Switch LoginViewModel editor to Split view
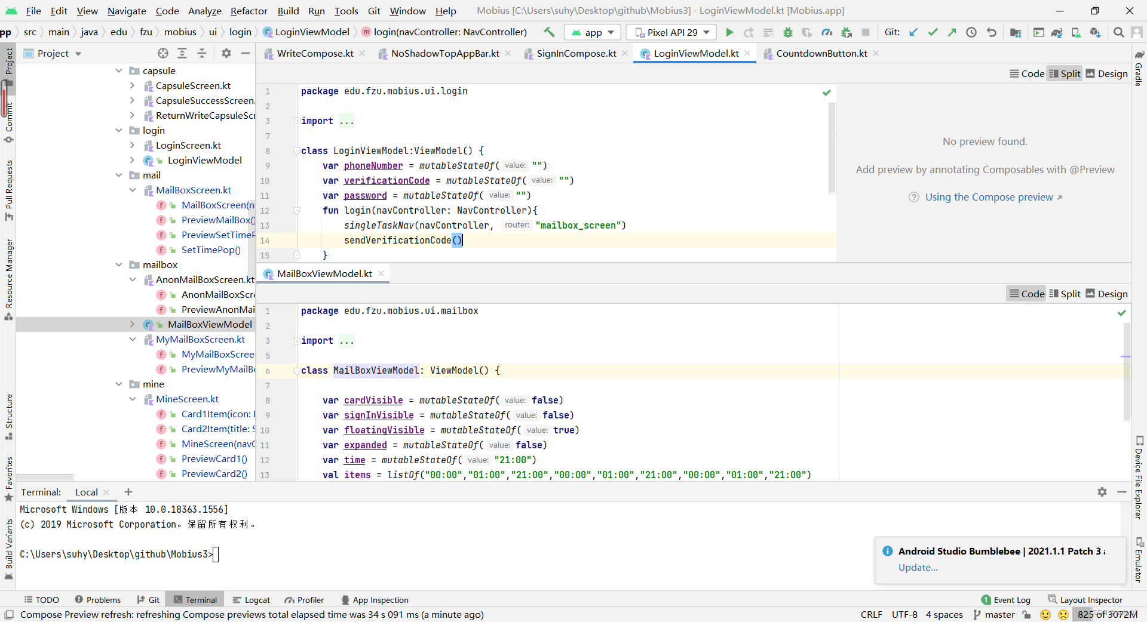The width and height of the screenshot is (1147, 622). coord(1065,73)
